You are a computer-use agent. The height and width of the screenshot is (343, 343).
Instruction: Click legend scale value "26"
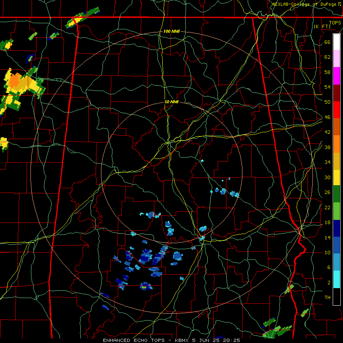point(327,192)
